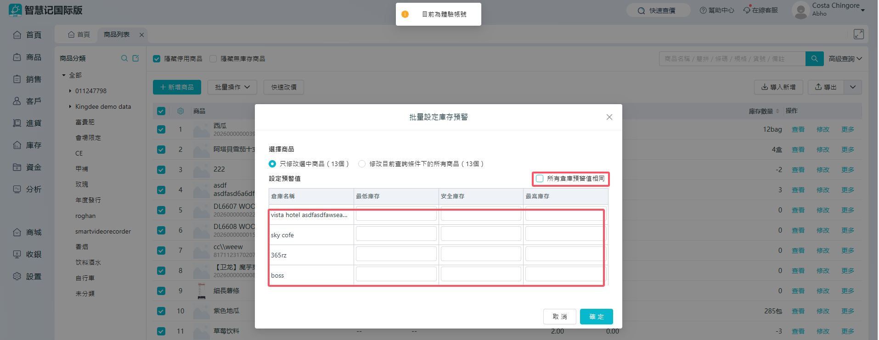Select 修改目前查詢條件下的所有商品 radio option
The image size is (879, 340).
[x=362, y=164]
